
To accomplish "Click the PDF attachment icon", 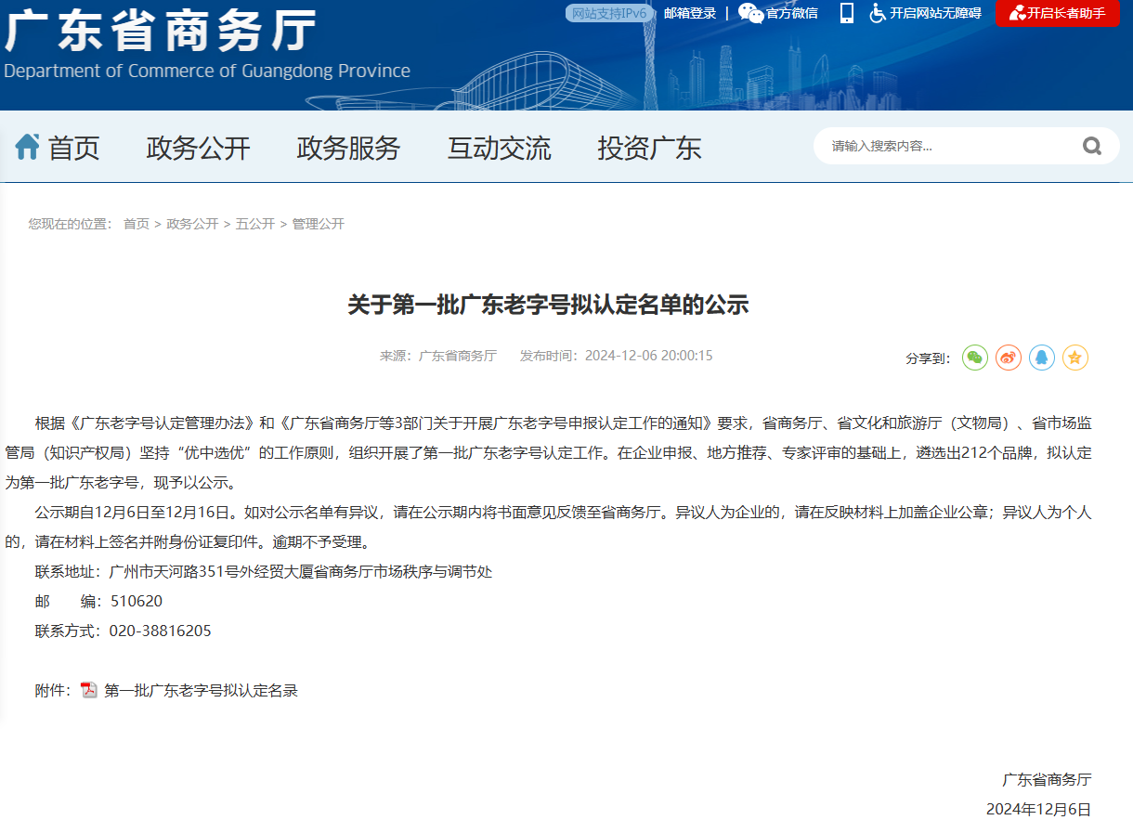I will 89,690.
